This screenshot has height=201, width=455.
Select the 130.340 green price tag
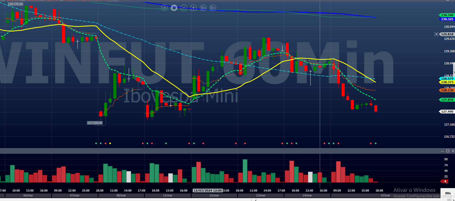pyautogui.click(x=447, y=15)
